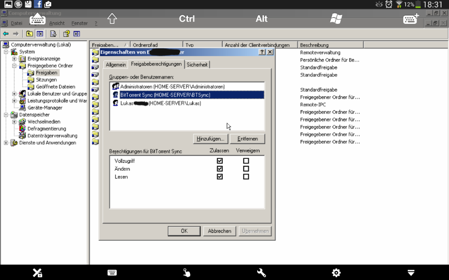Click the Hinzufügen button
Screen dimensions: 449x280
(210, 139)
